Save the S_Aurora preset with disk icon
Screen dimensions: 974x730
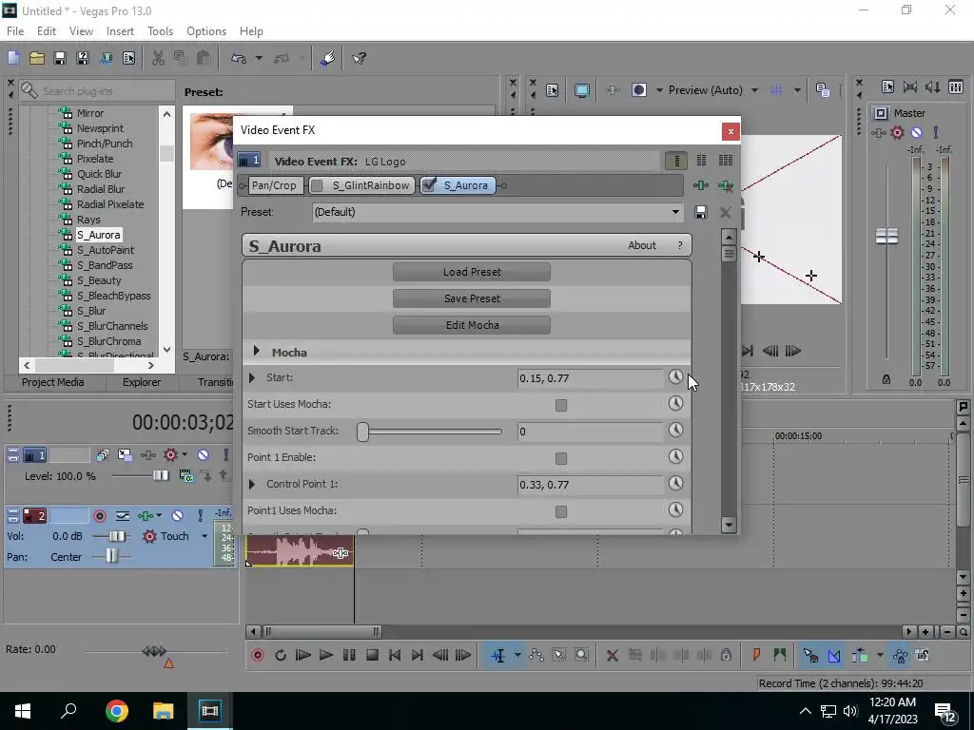point(701,212)
